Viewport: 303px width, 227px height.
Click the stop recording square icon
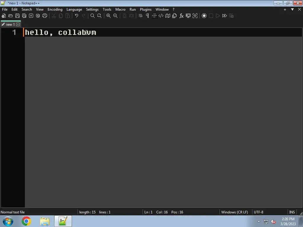[x=211, y=16]
